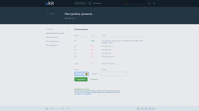Click the IP value in the www row
The width and height of the screenshot is (199, 111).
[x=108, y=64]
